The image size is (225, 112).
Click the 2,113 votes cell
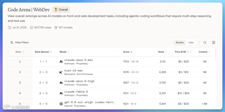click(162, 62)
